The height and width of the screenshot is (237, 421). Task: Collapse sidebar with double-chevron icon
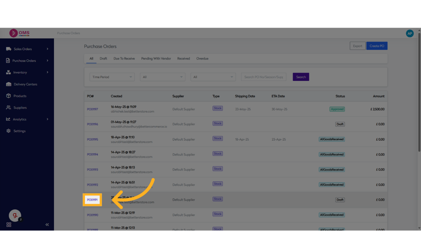pos(47,224)
